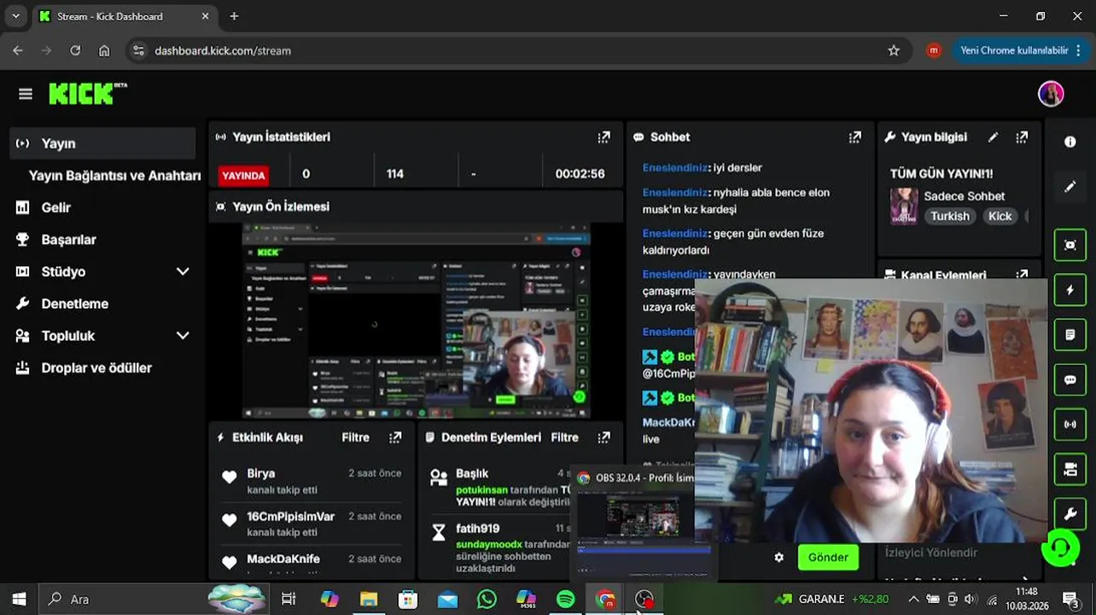Toggle the chat bubble panel button
Viewport: 1096px width, 615px height.
tap(1070, 379)
